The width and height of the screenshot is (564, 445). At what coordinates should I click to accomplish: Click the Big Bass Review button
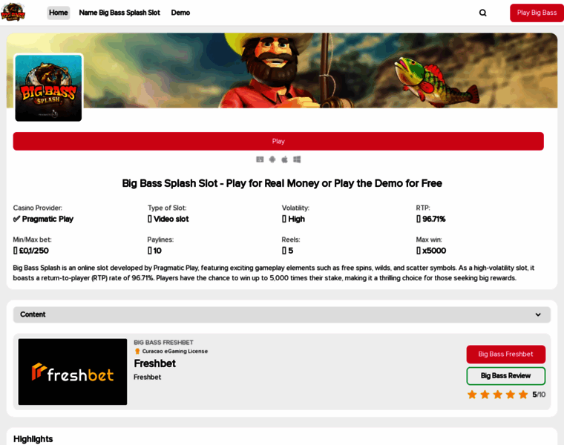pyautogui.click(x=505, y=375)
